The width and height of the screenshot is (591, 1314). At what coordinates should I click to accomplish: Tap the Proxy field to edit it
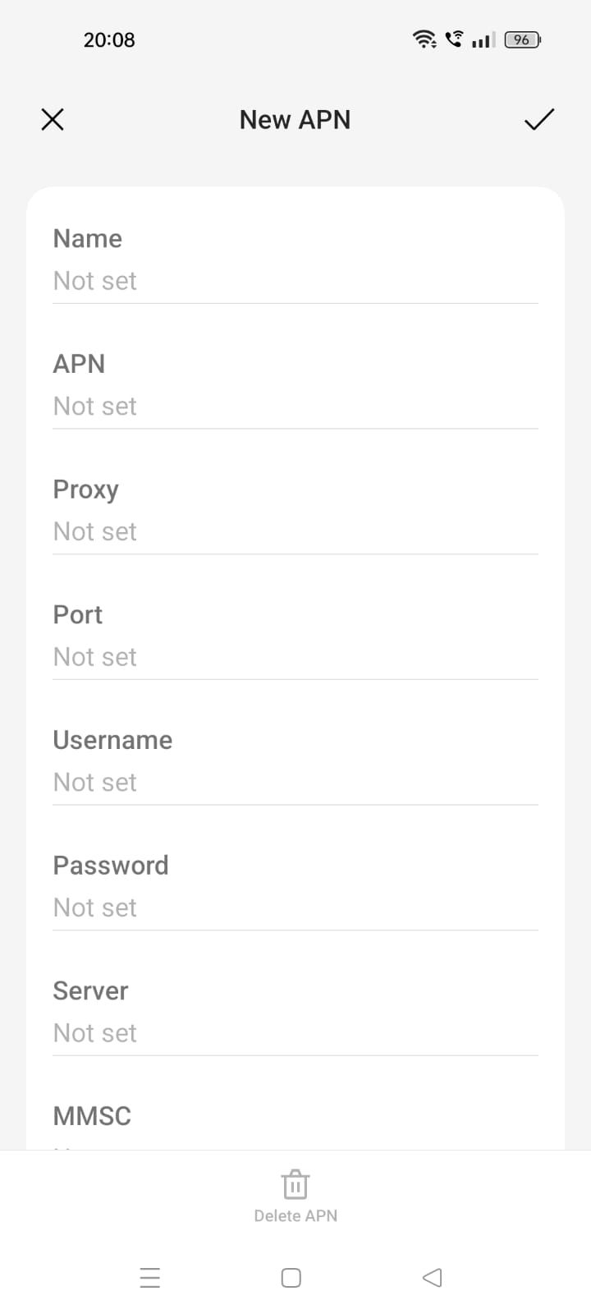click(x=295, y=531)
